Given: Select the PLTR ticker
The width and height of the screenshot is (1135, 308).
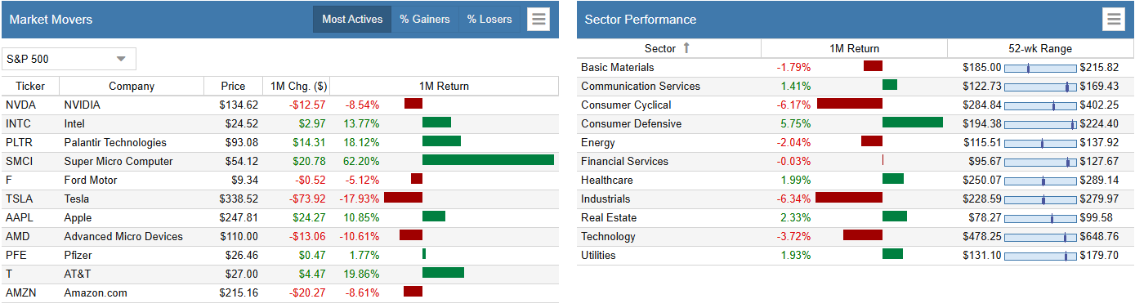Looking at the screenshot, I should pos(20,142).
